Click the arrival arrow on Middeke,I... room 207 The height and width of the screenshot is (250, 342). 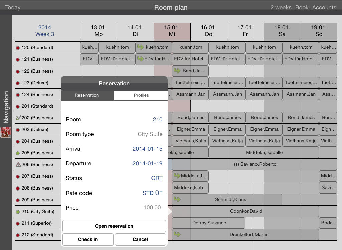click(177, 176)
